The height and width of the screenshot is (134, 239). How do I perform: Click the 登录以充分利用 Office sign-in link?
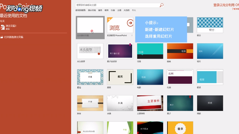226,5
